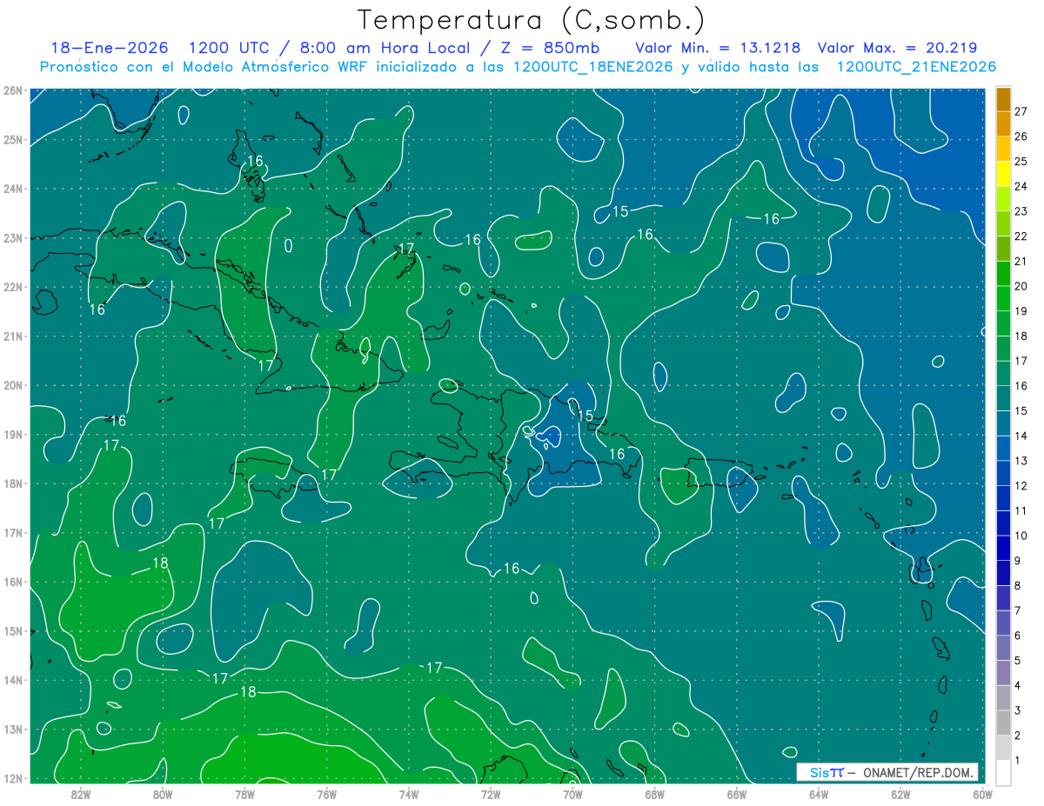Click the 'Valor Max. = 20.219' text
1044x806 pixels.
897,48
